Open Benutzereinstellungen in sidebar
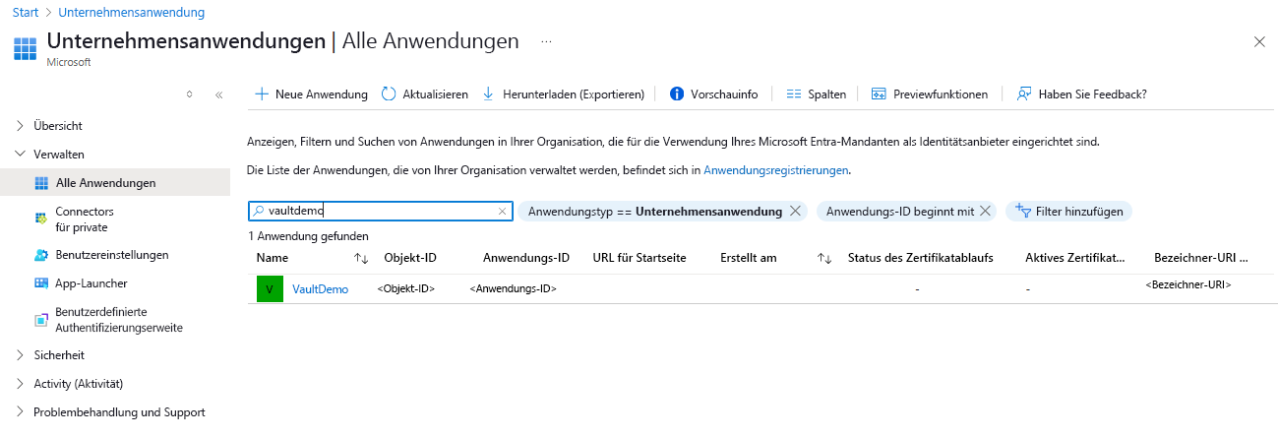The image size is (1278, 438). (x=112, y=255)
